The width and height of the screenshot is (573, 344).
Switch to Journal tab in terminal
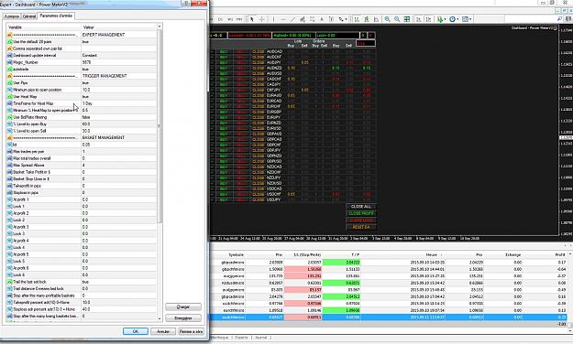[x=261, y=338]
